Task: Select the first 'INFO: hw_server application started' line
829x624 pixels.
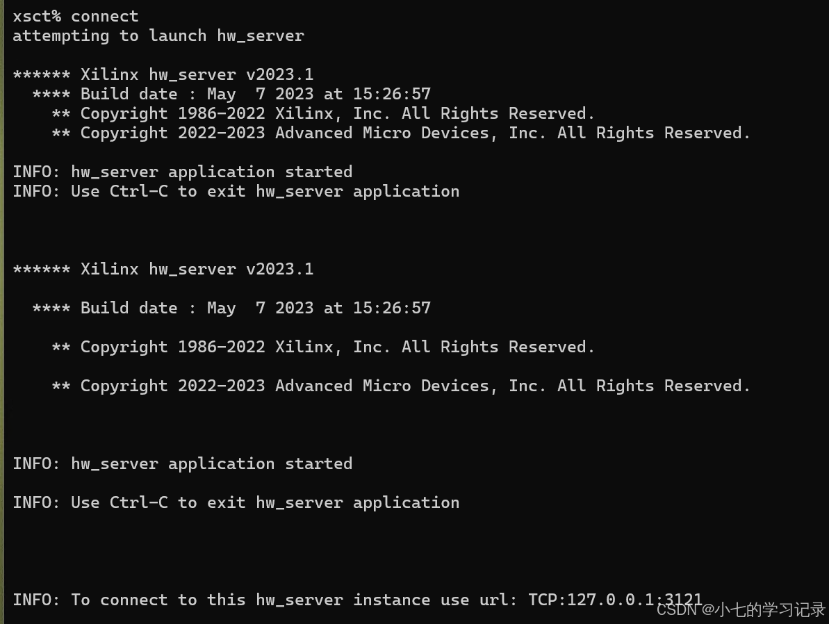Action: (x=183, y=172)
